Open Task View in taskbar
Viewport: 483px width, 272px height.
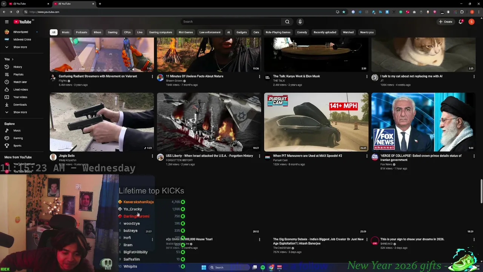point(255,267)
